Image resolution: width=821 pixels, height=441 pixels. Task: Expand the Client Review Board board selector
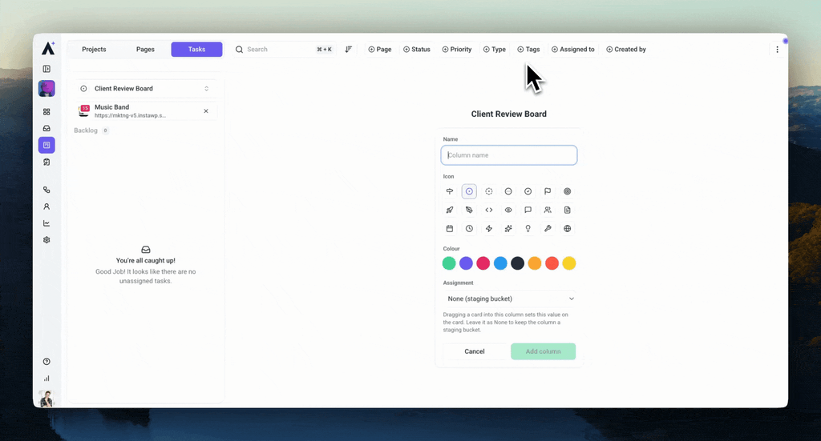point(146,88)
